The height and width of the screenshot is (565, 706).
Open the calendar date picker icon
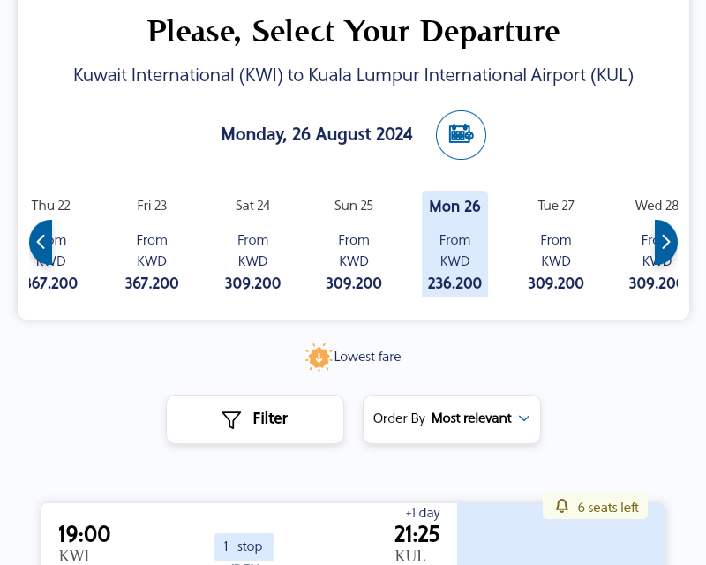pyautogui.click(x=461, y=135)
